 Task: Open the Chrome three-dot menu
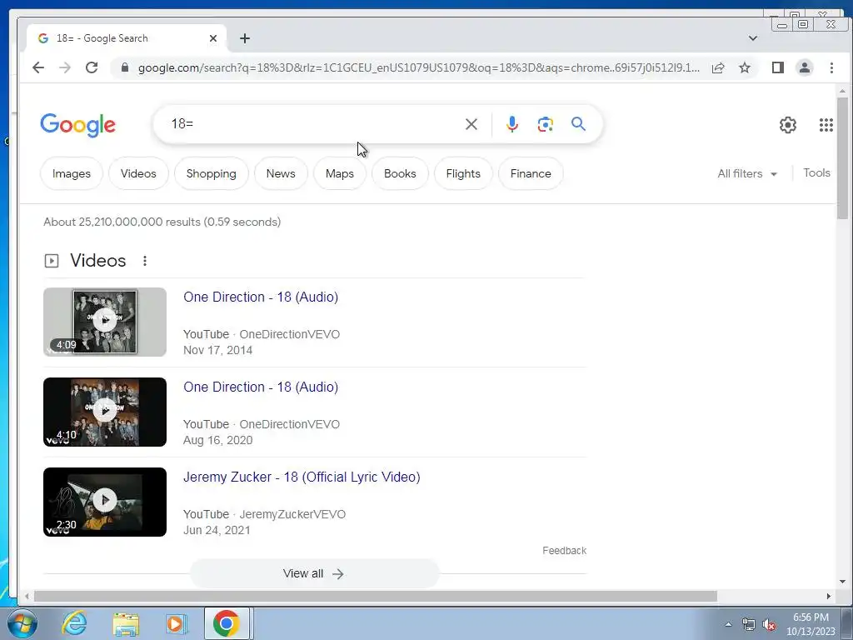(x=832, y=67)
